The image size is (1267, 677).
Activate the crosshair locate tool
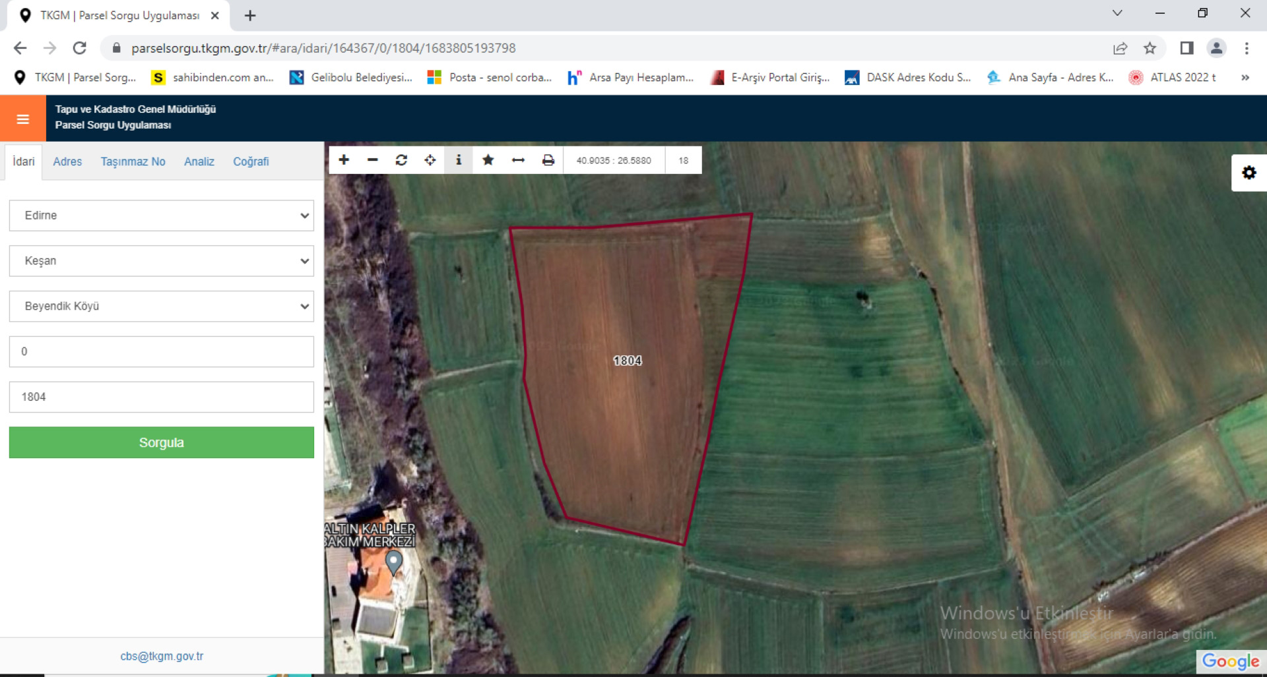pyautogui.click(x=430, y=160)
